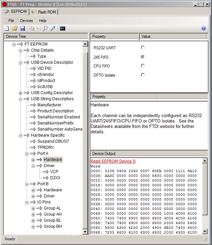
Task: Click the Device Output scrollbar up arrow
Action: tap(205, 161)
